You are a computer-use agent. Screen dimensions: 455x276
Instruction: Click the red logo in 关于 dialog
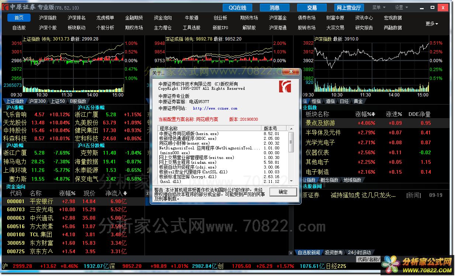point(285,86)
